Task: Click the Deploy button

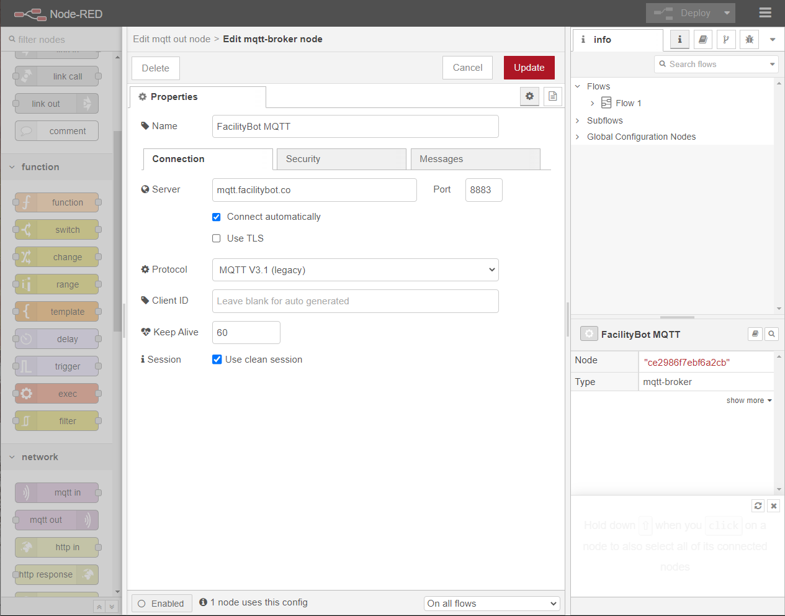Action: [683, 13]
